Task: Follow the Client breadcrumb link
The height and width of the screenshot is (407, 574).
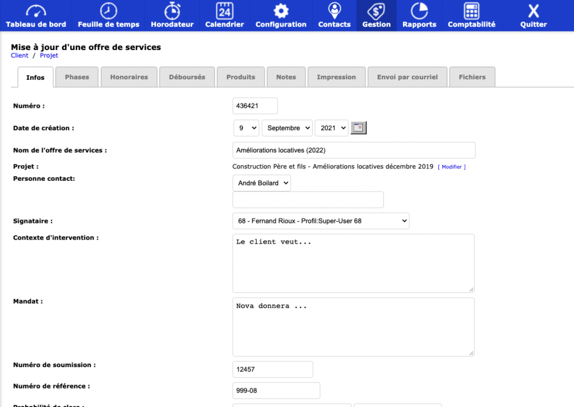Action: pos(20,56)
